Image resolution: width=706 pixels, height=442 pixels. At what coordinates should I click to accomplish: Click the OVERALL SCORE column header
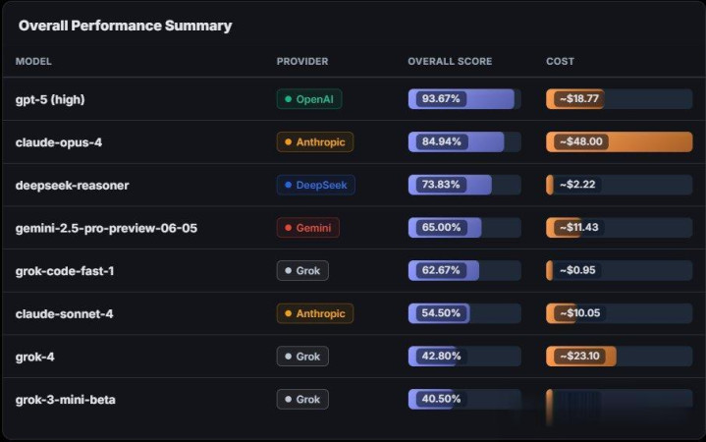[450, 61]
